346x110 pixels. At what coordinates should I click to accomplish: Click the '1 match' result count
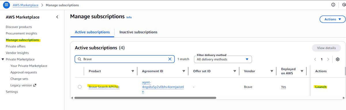coord(183,59)
